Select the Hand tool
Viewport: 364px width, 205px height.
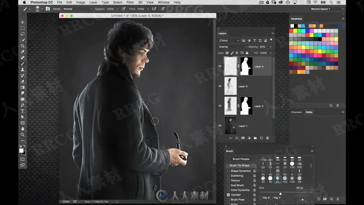coord(23,129)
